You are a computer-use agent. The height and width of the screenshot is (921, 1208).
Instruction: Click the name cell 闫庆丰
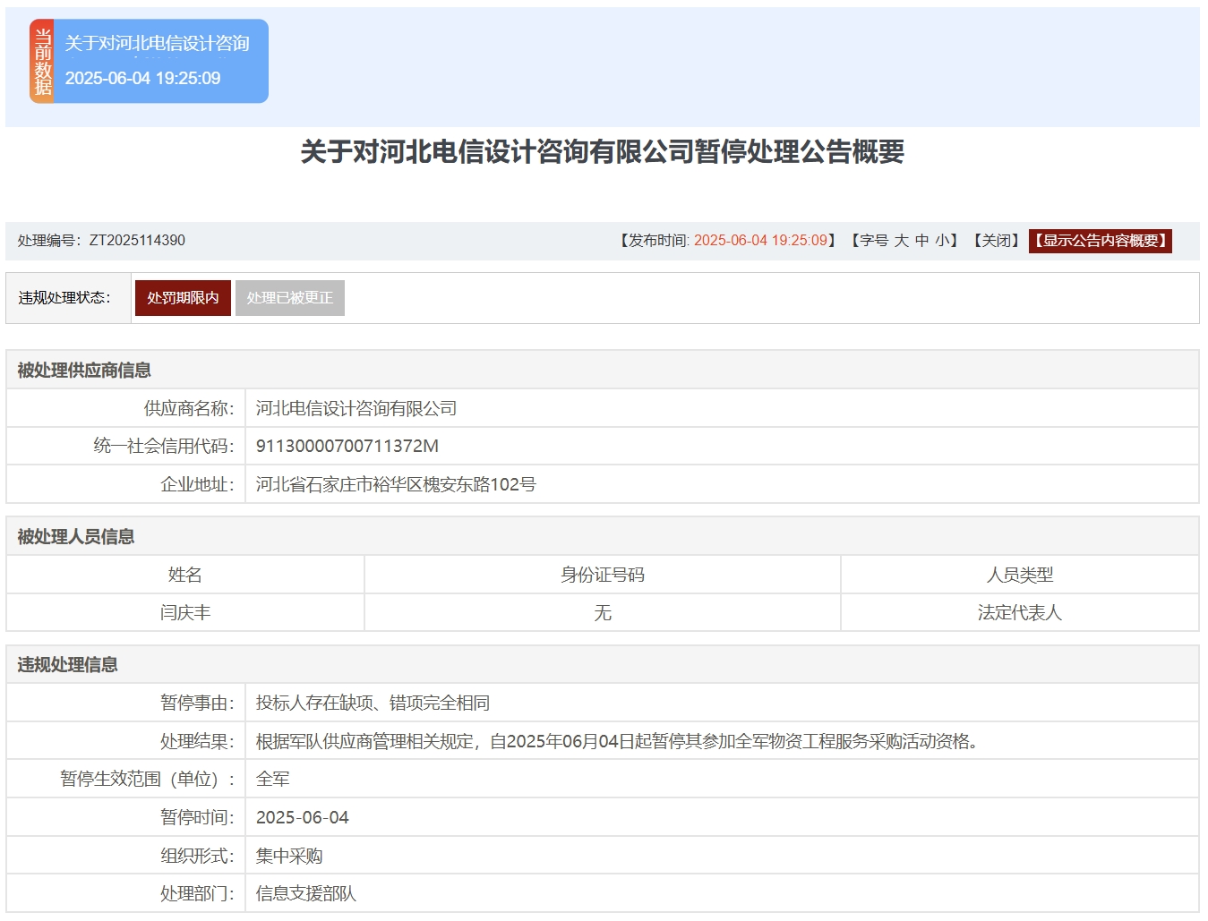click(x=185, y=612)
